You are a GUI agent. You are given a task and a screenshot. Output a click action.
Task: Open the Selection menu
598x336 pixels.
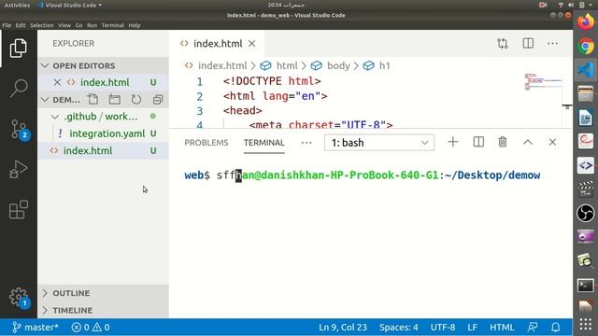[41, 25]
